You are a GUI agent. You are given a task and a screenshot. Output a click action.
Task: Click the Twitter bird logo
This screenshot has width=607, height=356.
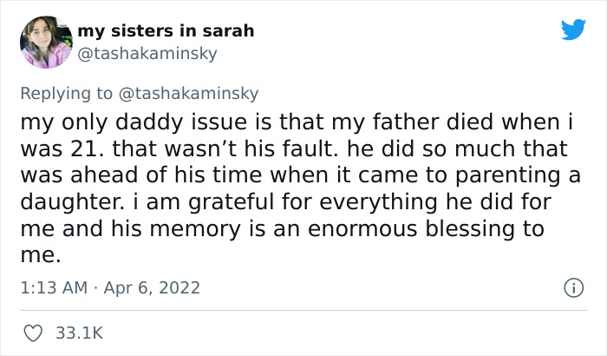[x=573, y=30]
